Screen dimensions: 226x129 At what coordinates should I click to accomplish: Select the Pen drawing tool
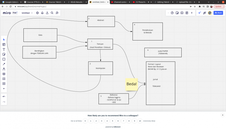pyautogui.click(x=4, y=69)
